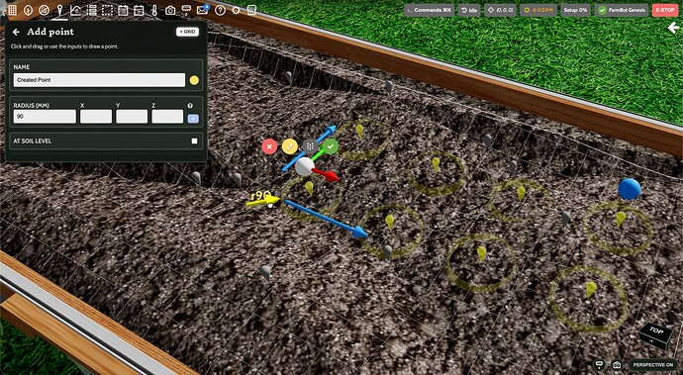Click the E-STOP button
Screen dimensions: 683x375
coord(665,10)
